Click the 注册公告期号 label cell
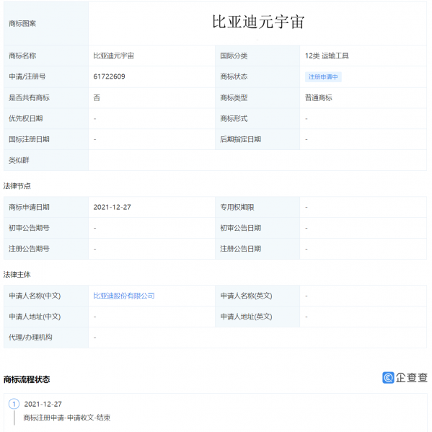This screenshot has height=432, width=432. 46,249
